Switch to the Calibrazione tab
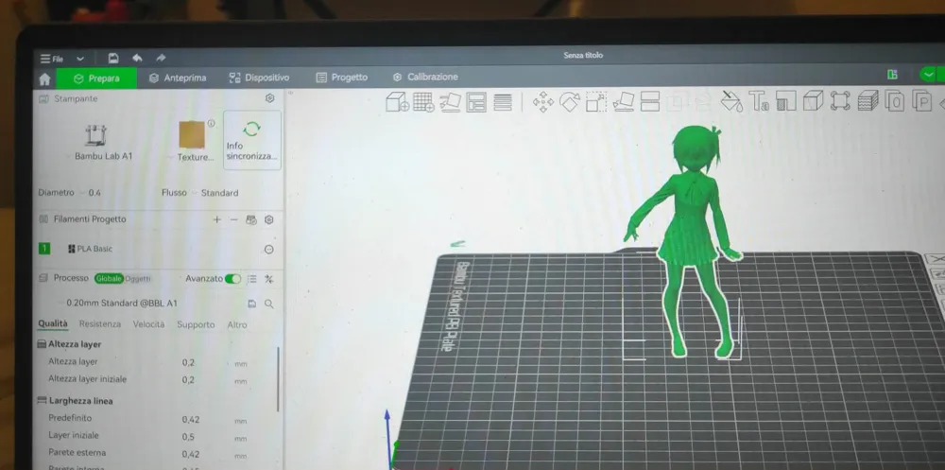The image size is (945, 470). tap(425, 78)
